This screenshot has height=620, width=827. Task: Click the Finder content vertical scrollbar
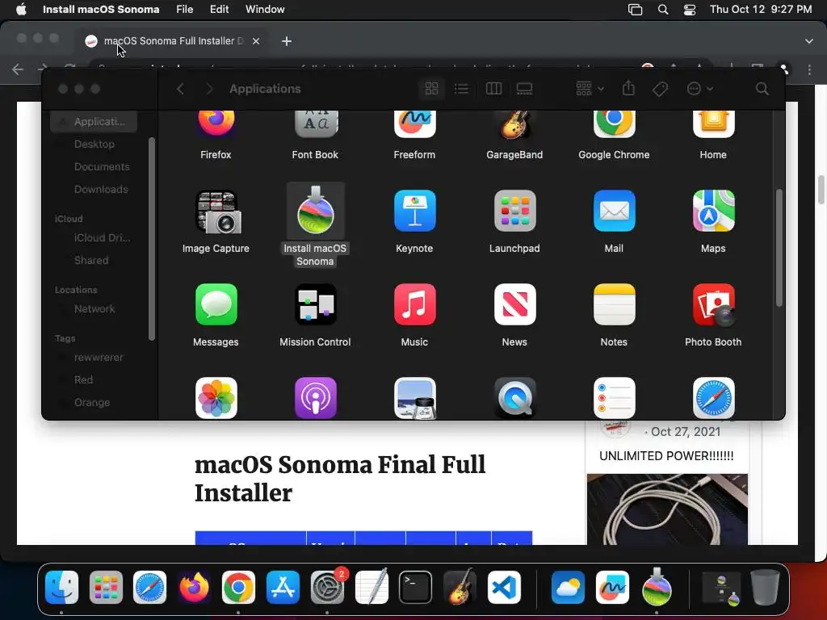(779, 248)
